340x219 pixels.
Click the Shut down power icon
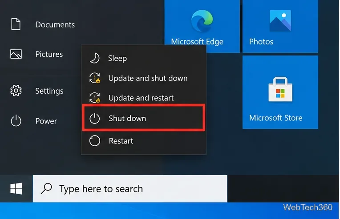pyautogui.click(x=94, y=118)
